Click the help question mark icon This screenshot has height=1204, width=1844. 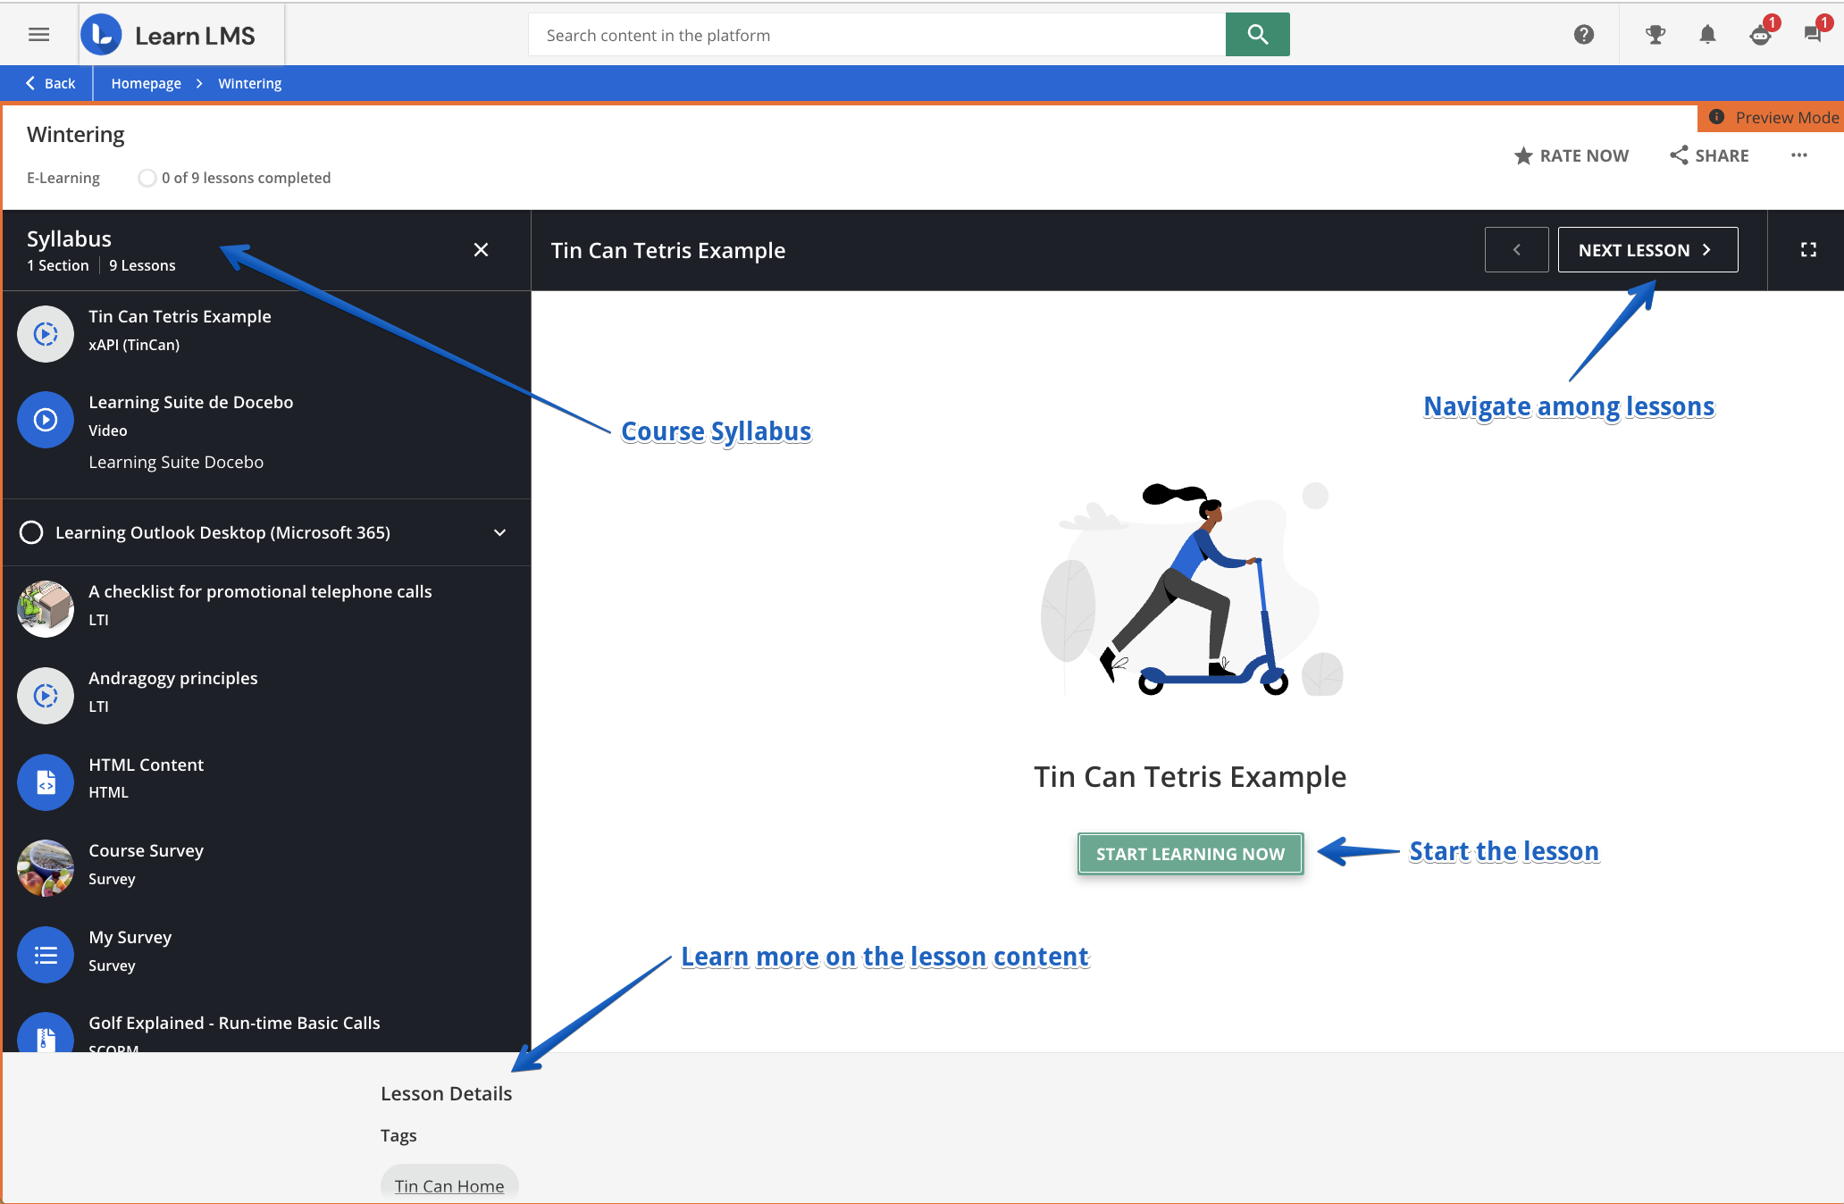tap(1583, 35)
